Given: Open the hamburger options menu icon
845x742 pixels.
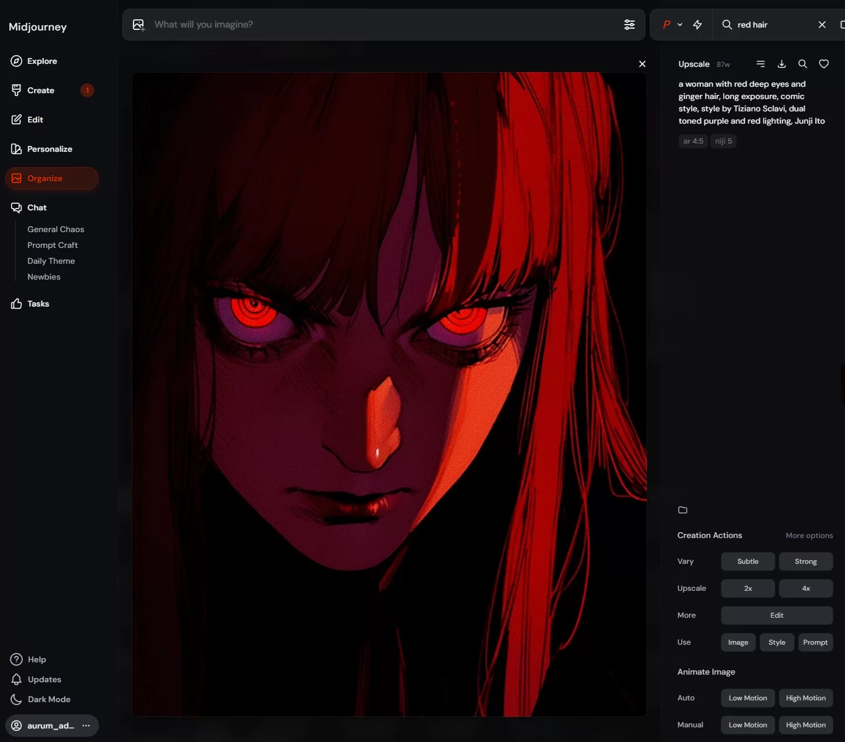Looking at the screenshot, I should (x=760, y=64).
